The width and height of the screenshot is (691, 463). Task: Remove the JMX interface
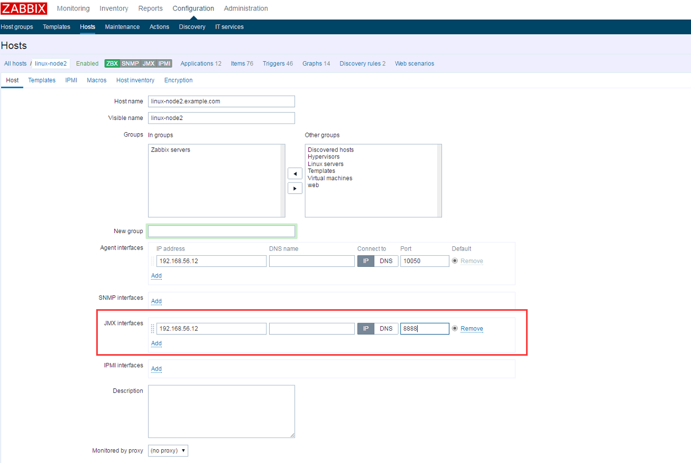tap(472, 329)
